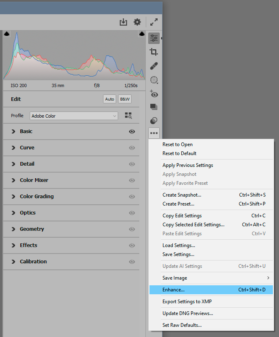Select Reset to Default menu entry
This screenshot has height=337, width=279.
(x=179, y=153)
